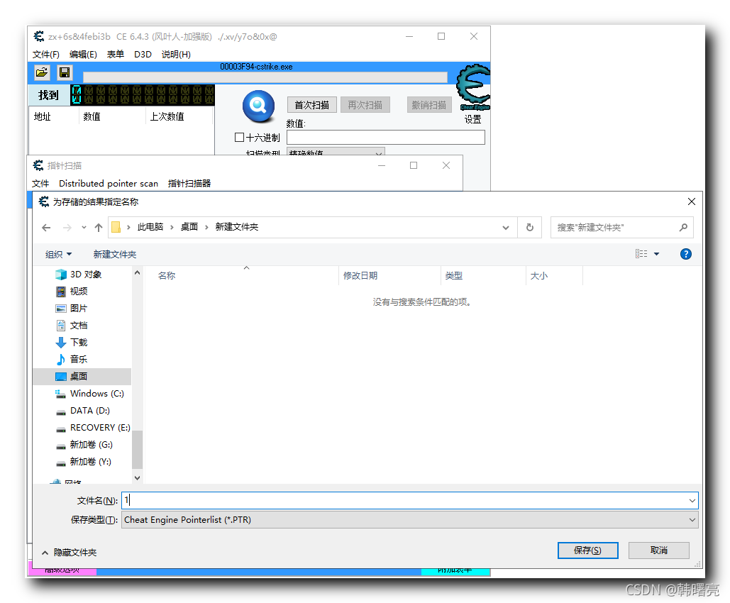Screen dimensions: 730x603
Task: Sort by 修改日期 column header
Action: click(x=360, y=276)
